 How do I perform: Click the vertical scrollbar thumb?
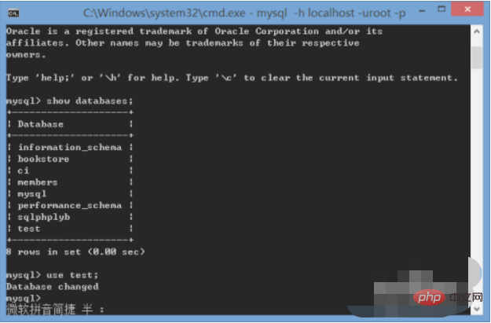click(x=477, y=57)
